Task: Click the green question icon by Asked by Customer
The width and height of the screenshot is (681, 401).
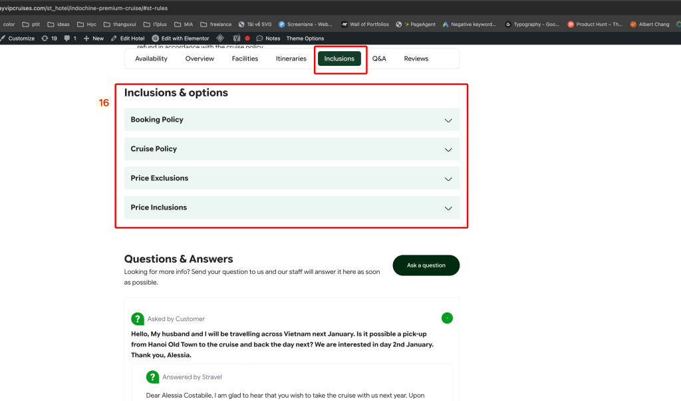Action: click(137, 319)
